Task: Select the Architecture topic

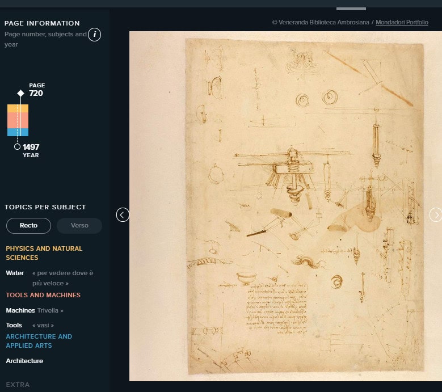Action: coord(24,361)
